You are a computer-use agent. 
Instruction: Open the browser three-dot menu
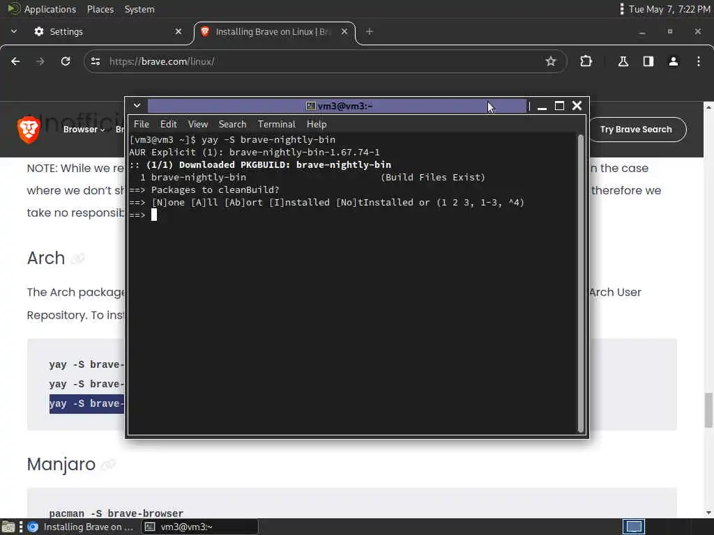[x=699, y=61]
